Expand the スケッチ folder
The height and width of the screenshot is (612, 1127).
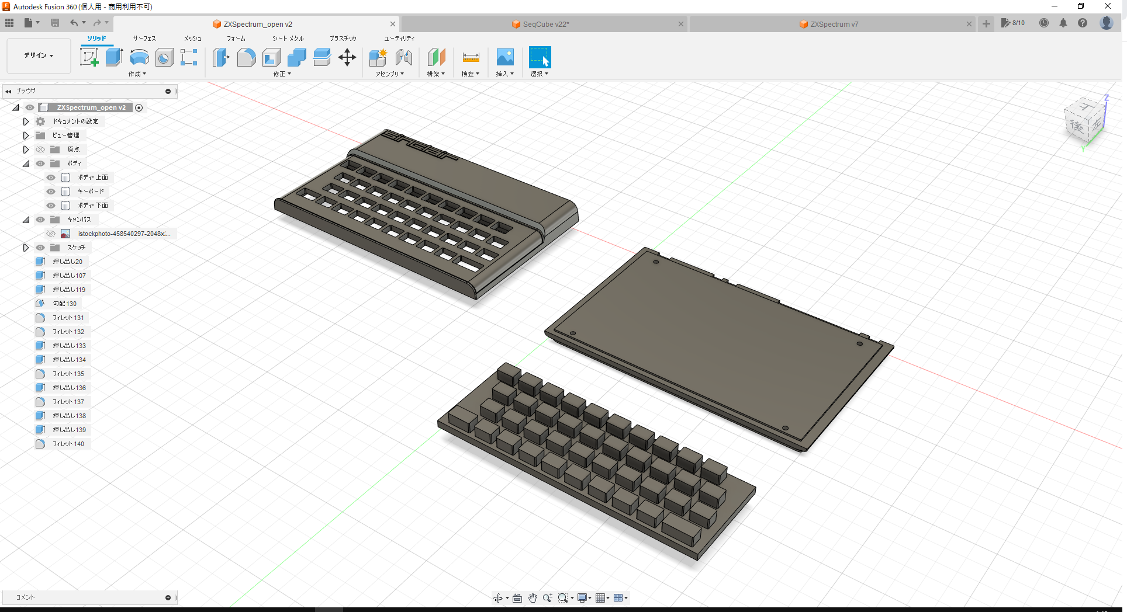(26, 248)
